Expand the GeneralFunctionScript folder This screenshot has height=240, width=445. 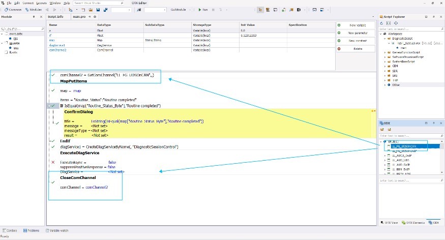(x=385, y=52)
